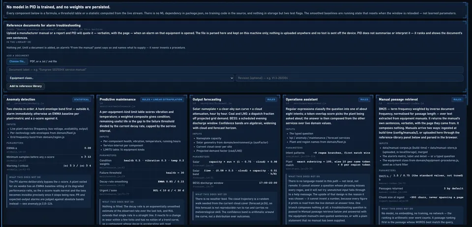Screen dimensions: 472x227
Task: Click the 'EWMA α' parameter row
Action: click(x=49, y=150)
